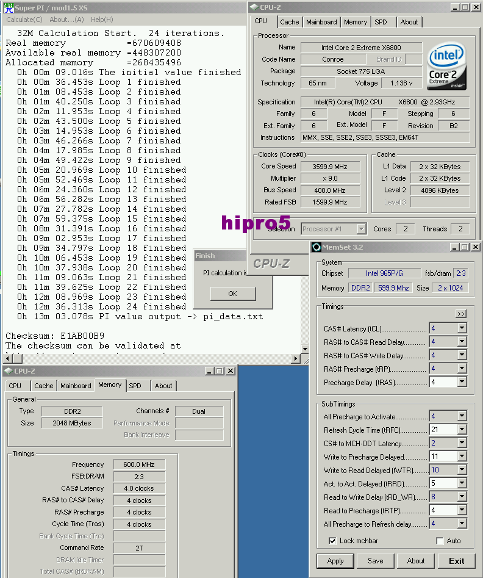483x578 pixels.
Task: Click the Core Speed 3599.9 MHz field
Action: [x=330, y=167]
